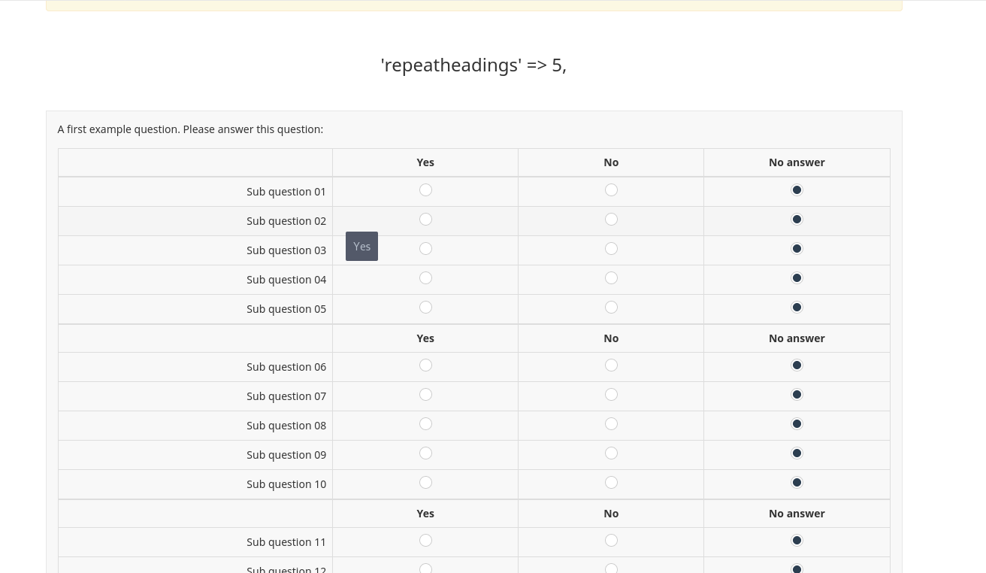Select Yes for Sub question 11
This screenshot has width=986, height=573.
pos(425,541)
